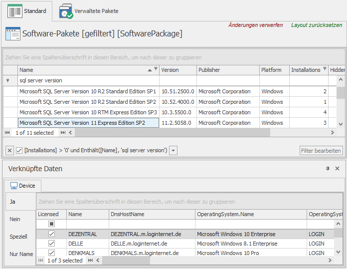Toggle Licensed checkbox for DEZENTRAL
The height and width of the screenshot is (269, 347).
(x=51, y=234)
